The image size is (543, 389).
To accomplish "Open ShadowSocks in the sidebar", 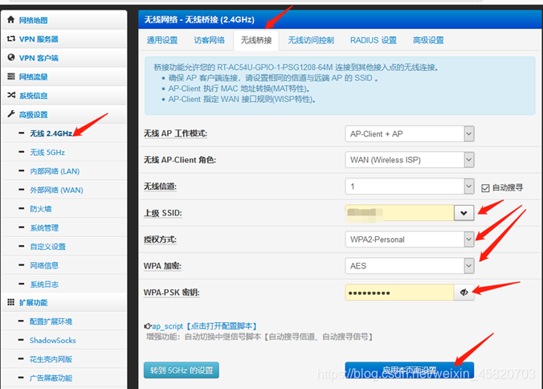I will 53,340.
